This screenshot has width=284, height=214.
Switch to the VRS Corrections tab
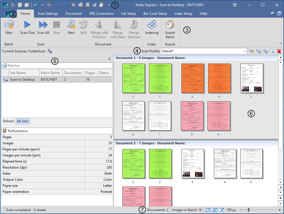tap(101, 14)
